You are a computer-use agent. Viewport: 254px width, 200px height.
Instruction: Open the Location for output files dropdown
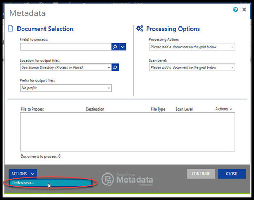tap(66, 67)
